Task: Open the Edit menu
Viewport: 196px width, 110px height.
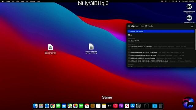Action: (x=18, y=1)
